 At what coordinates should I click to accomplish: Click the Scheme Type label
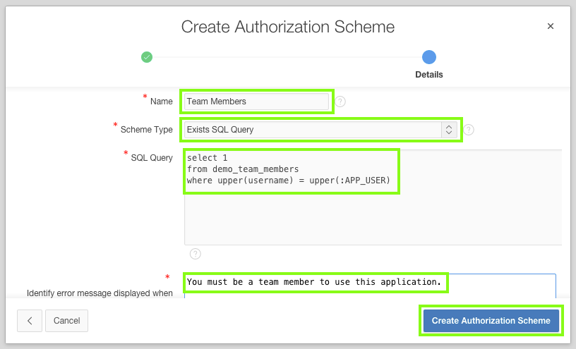click(147, 130)
